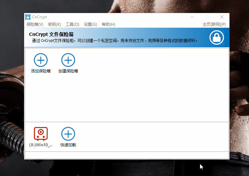Click the white padlock icon in banner
Viewport: 249px width, 176px height.
pyautogui.click(x=217, y=38)
